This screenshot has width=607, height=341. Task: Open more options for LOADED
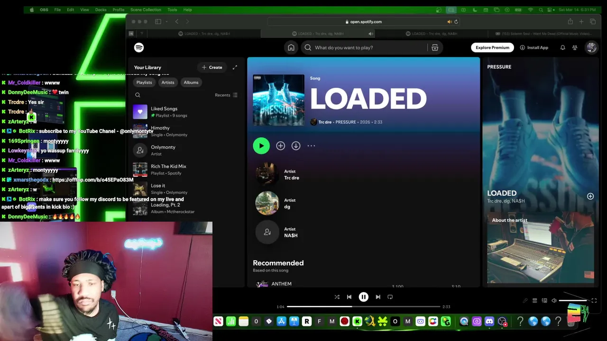pyautogui.click(x=311, y=146)
